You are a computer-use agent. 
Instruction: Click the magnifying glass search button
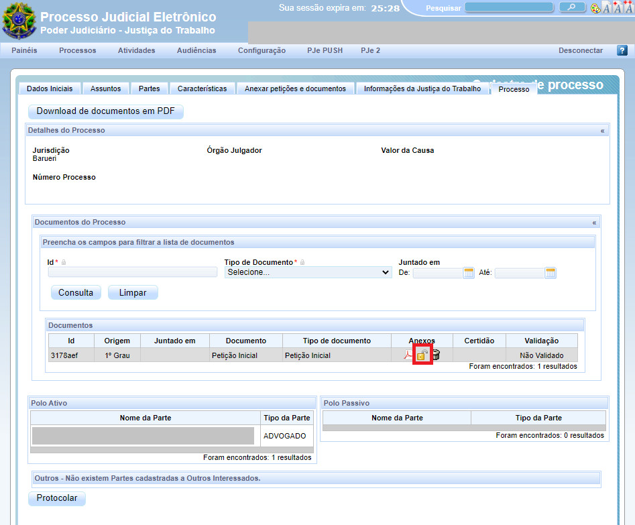tap(572, 7)
